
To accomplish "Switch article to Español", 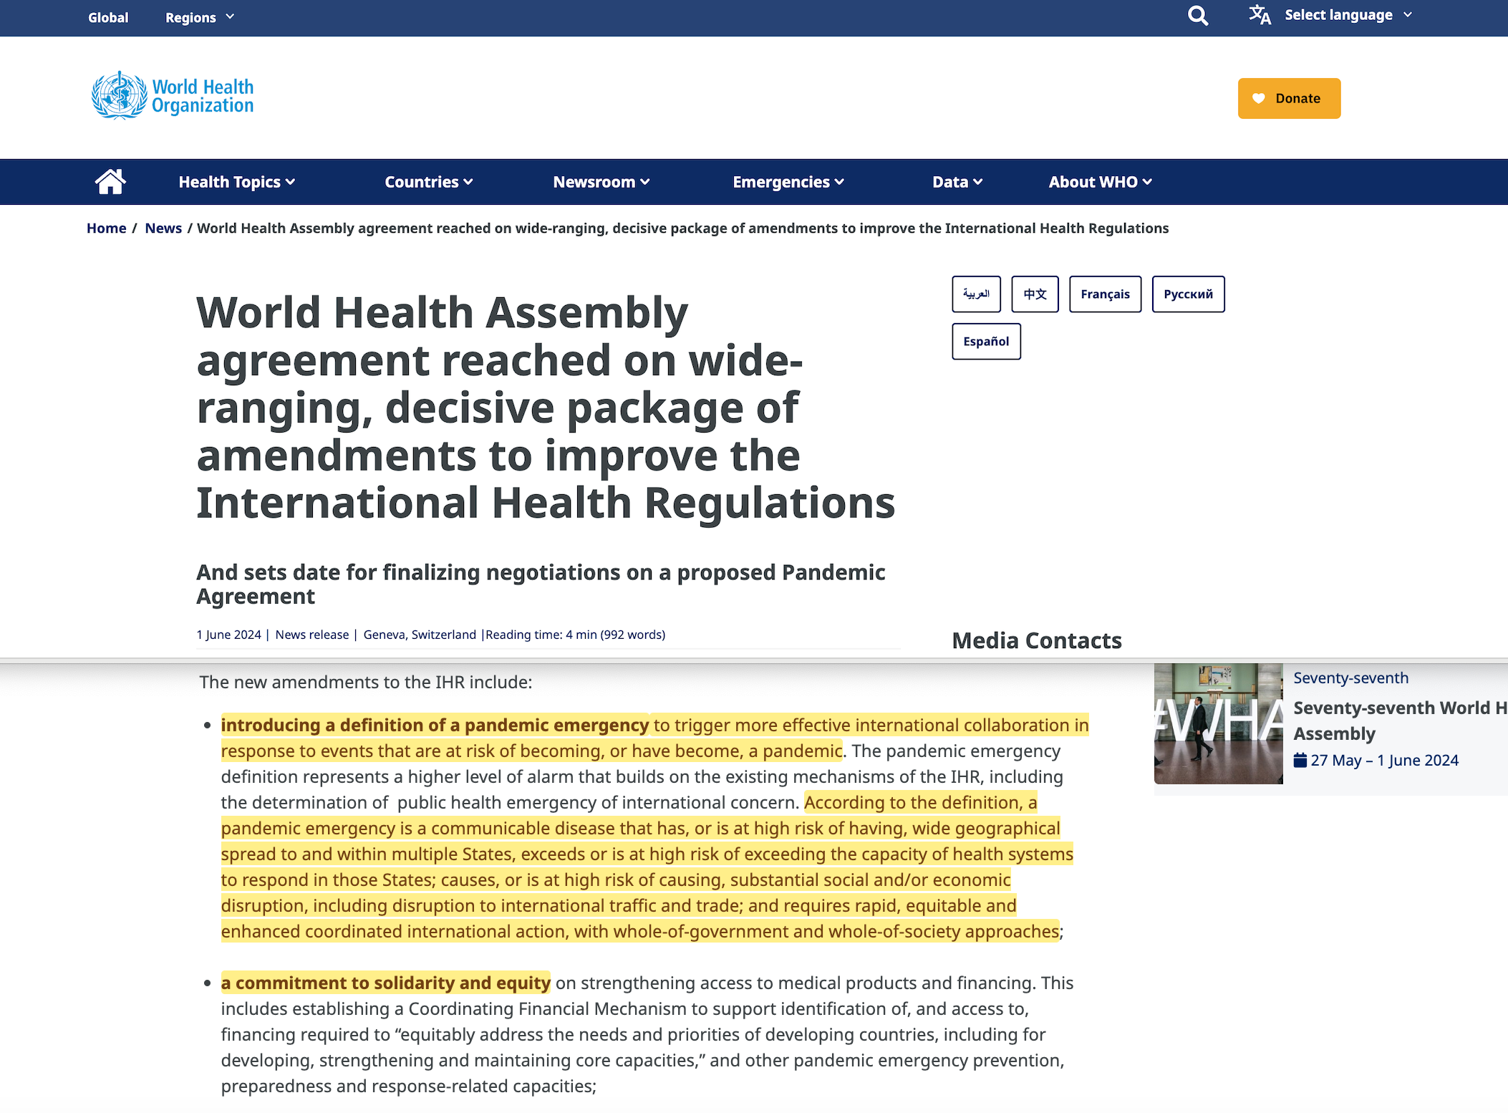I will click(x=986, y=342).
